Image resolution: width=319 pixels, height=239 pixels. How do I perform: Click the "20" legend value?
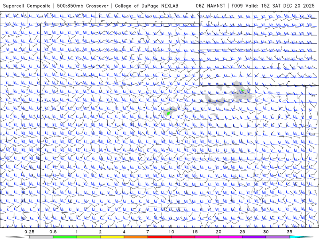pos(219,232)
